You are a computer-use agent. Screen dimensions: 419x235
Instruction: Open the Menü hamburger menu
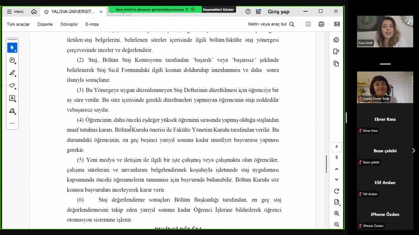[15, 12]
